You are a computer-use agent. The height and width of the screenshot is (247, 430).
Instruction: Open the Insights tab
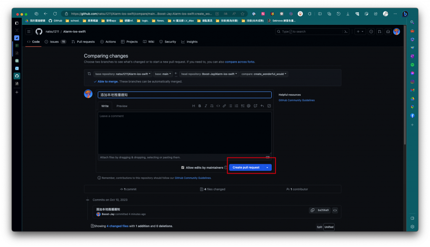point(189,42)
